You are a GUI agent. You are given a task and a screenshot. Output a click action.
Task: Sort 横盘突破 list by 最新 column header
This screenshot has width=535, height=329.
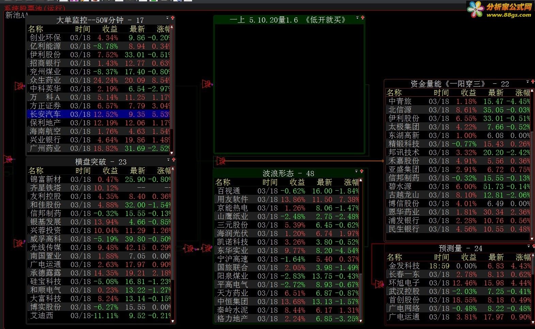[x=138, y=171]
